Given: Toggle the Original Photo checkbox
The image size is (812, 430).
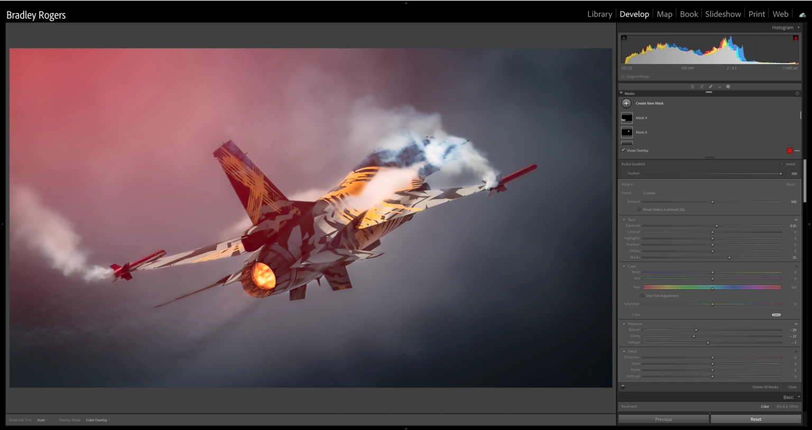Looking at the screenshot, I should point(623,77).
